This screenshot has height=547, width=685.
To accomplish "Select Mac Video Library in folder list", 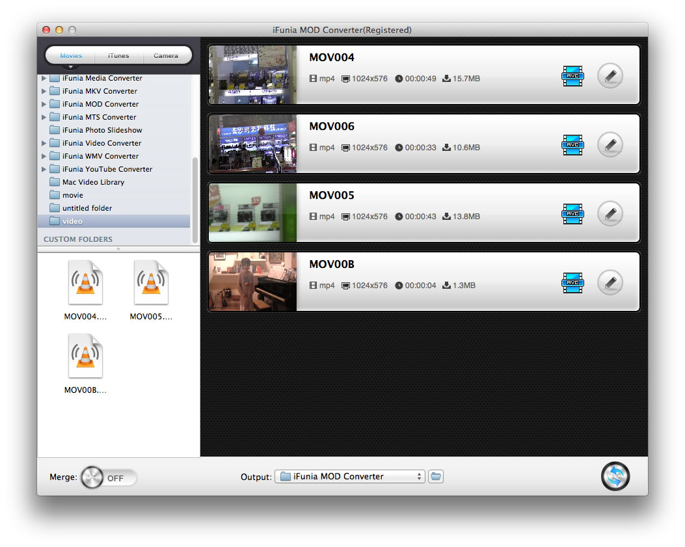I will [114, 182].
